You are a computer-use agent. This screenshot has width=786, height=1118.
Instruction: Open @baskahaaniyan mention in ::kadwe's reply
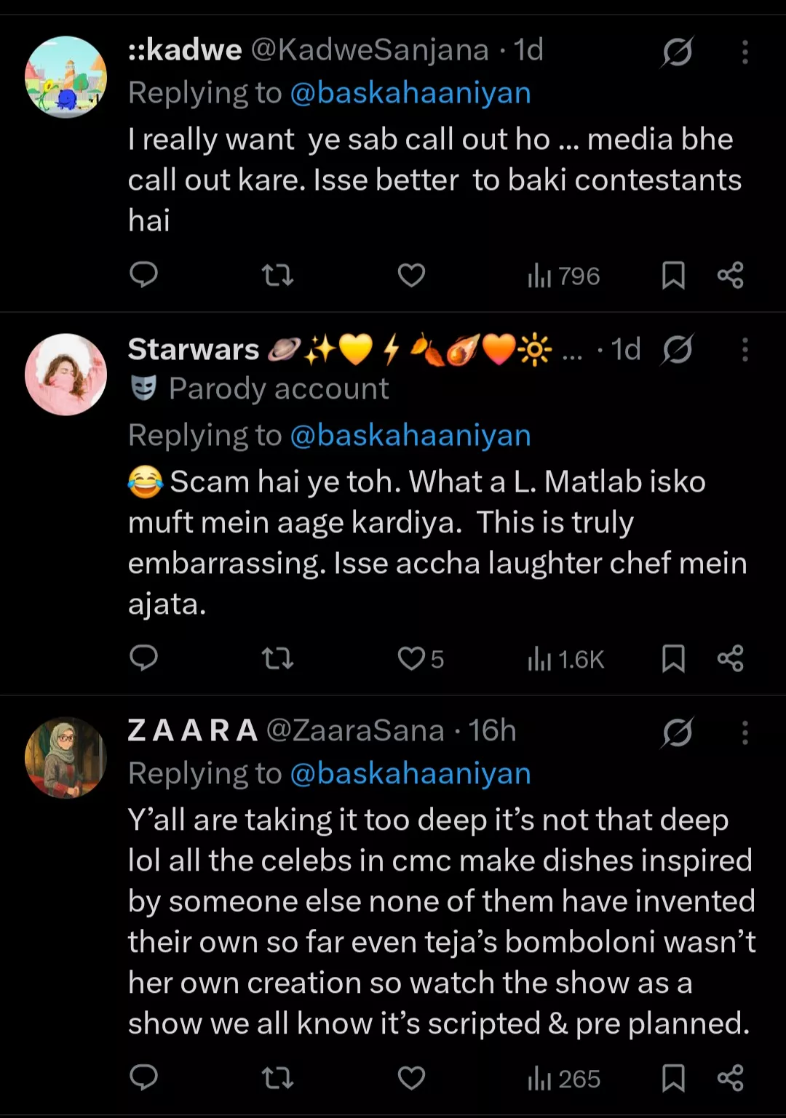click(410, 93)
